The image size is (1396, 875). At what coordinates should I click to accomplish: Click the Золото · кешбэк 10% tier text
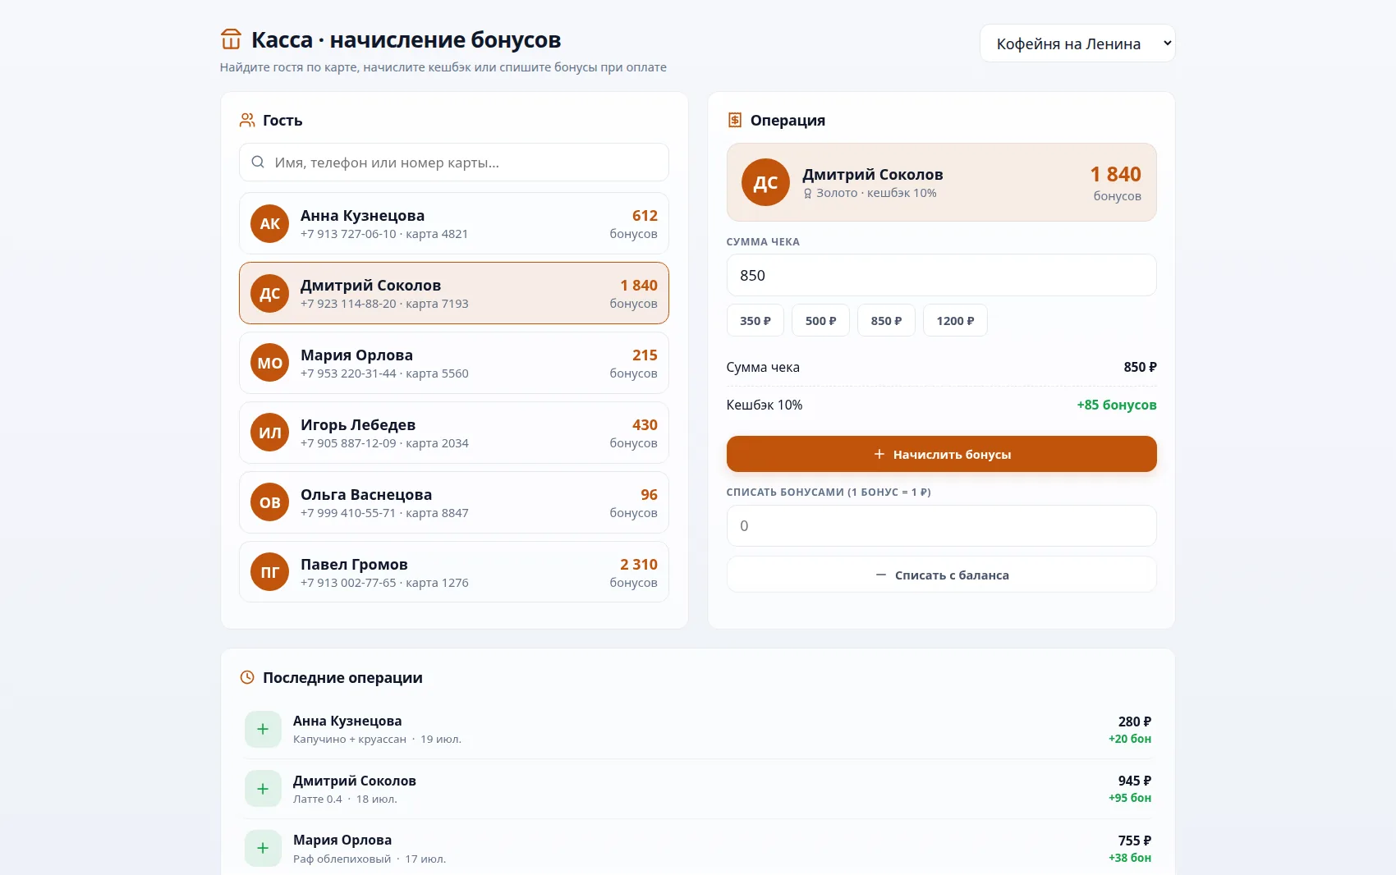pyautogui.click(x=876, y=193)
